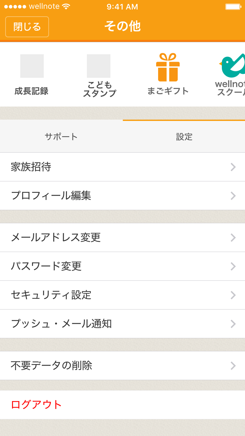Tap the chevron on 不要データの削除
This screenshot has width=245, height=436.
point(233,366)
